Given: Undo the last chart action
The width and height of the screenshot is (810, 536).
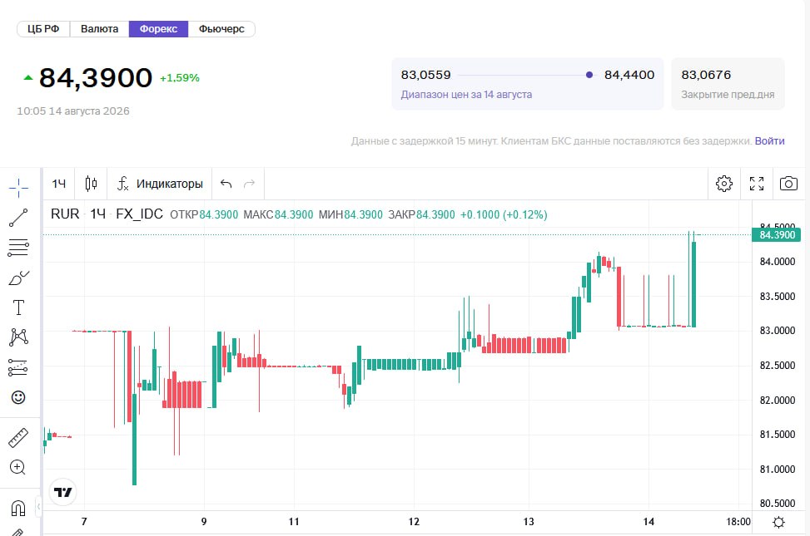Looking at the screenshot, I should 226,184.
